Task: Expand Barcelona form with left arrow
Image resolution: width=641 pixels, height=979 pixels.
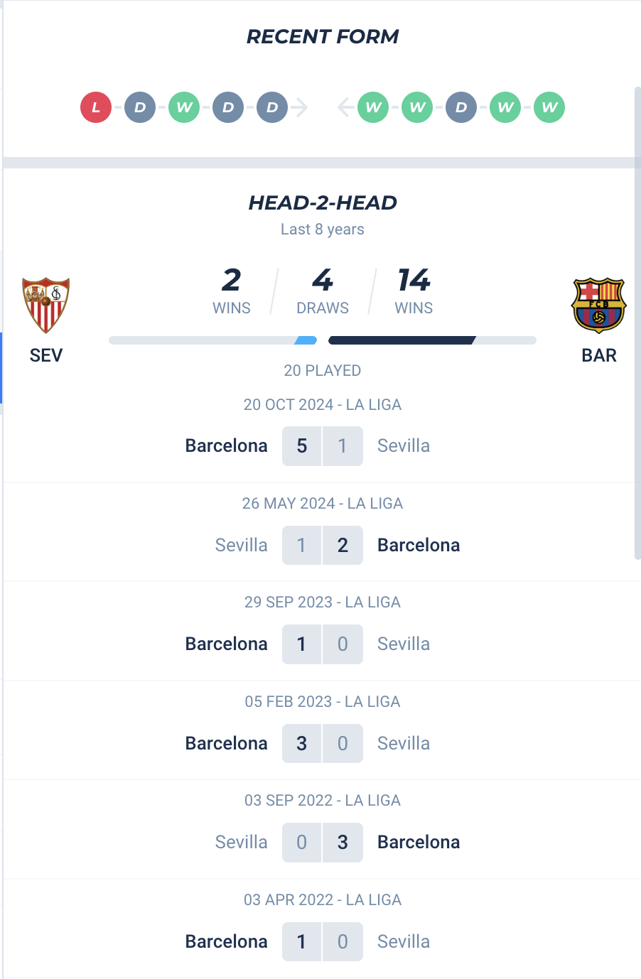Action: click(345, 108)
